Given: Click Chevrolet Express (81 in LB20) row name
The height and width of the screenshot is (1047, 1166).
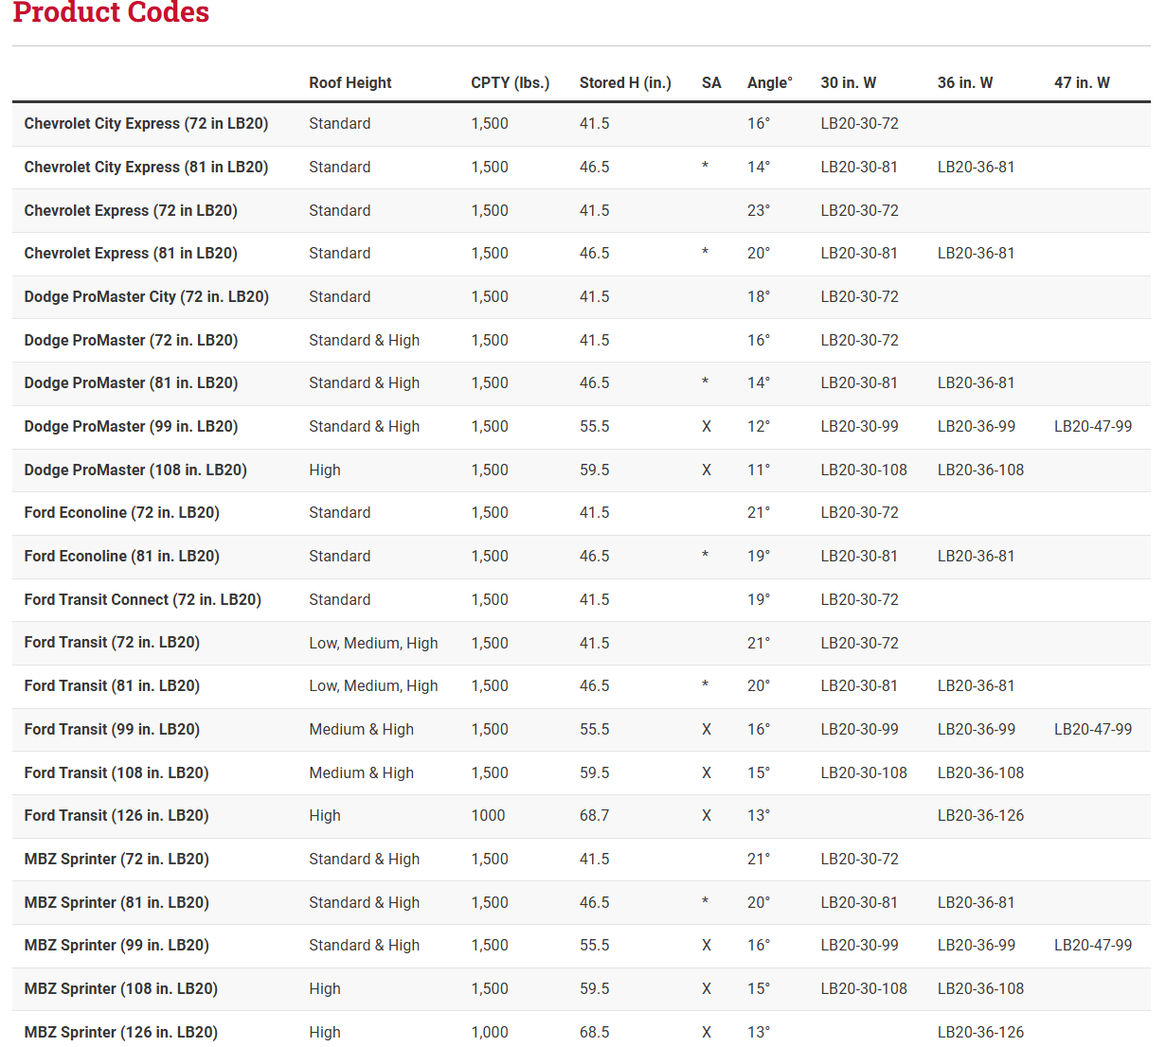Looking at the screenshot, I should tap(131, 254).
